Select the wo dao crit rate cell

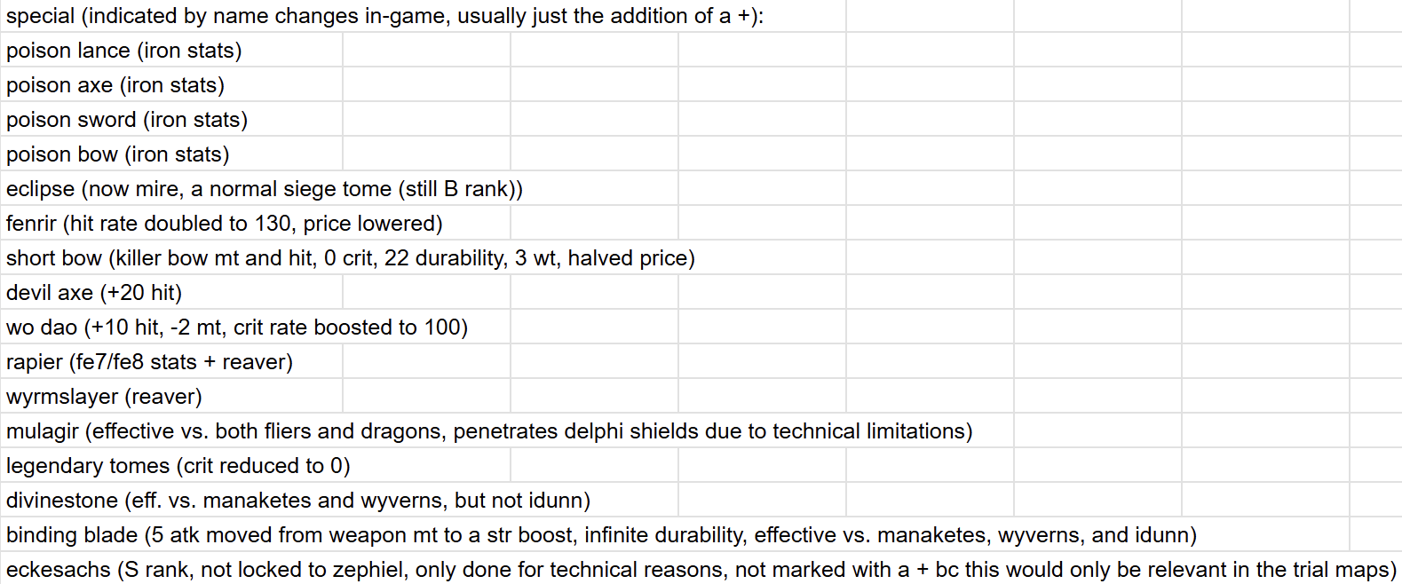click(x=236, y=328)
